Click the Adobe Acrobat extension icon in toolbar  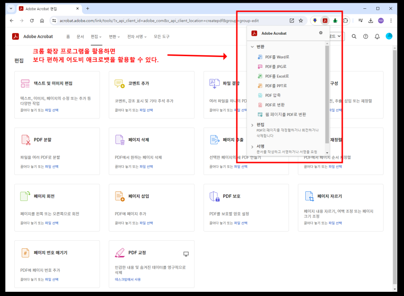tap(325, 21)
